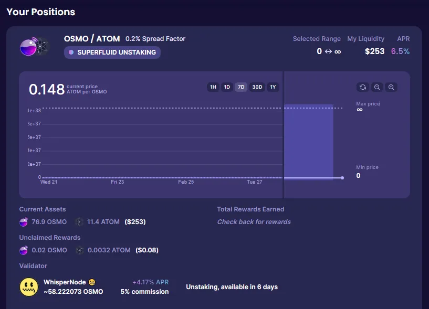Click the Total Rewards Earned heading
The height and width of the screenshot is (309, 429).
point(250,209)
